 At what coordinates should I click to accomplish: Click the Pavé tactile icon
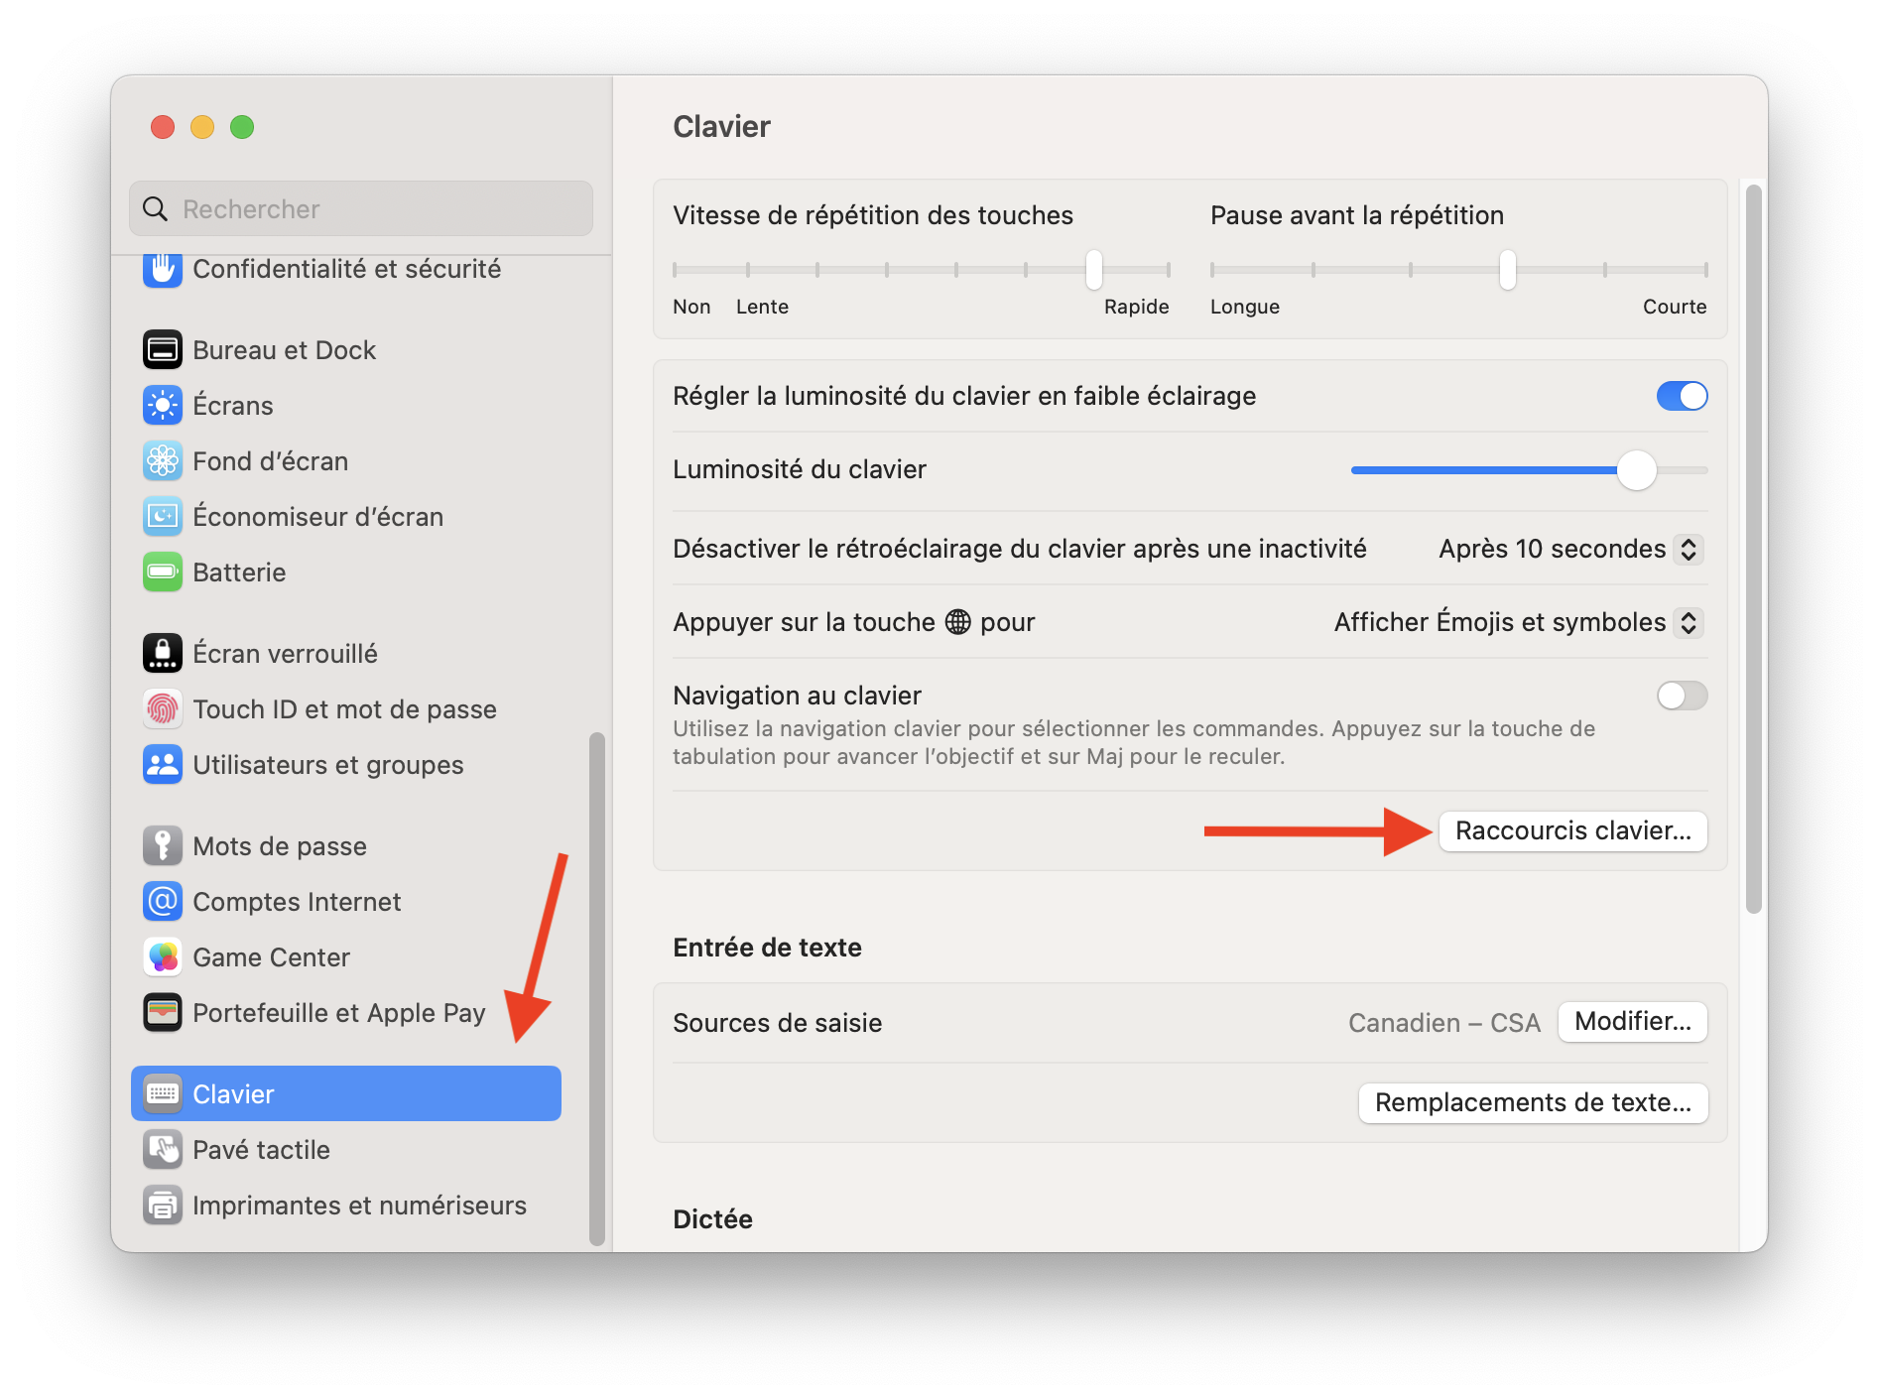coord(163,1150)
